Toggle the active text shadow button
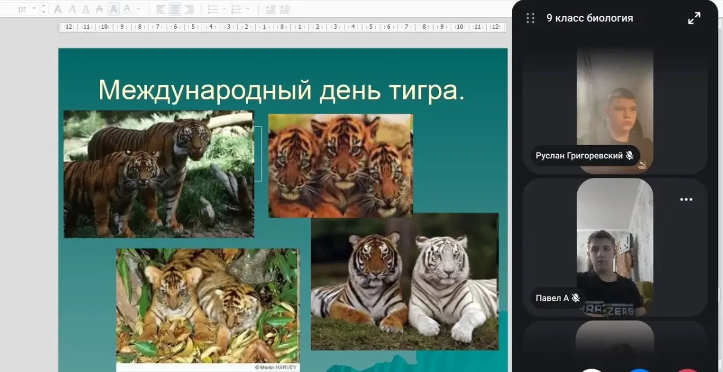 tap(114, 9)
